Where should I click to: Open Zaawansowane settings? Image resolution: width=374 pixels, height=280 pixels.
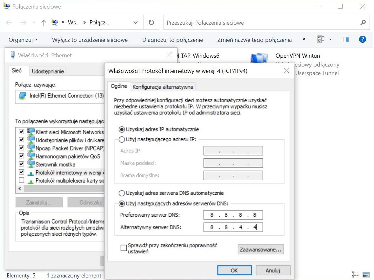tap(261, 250)
